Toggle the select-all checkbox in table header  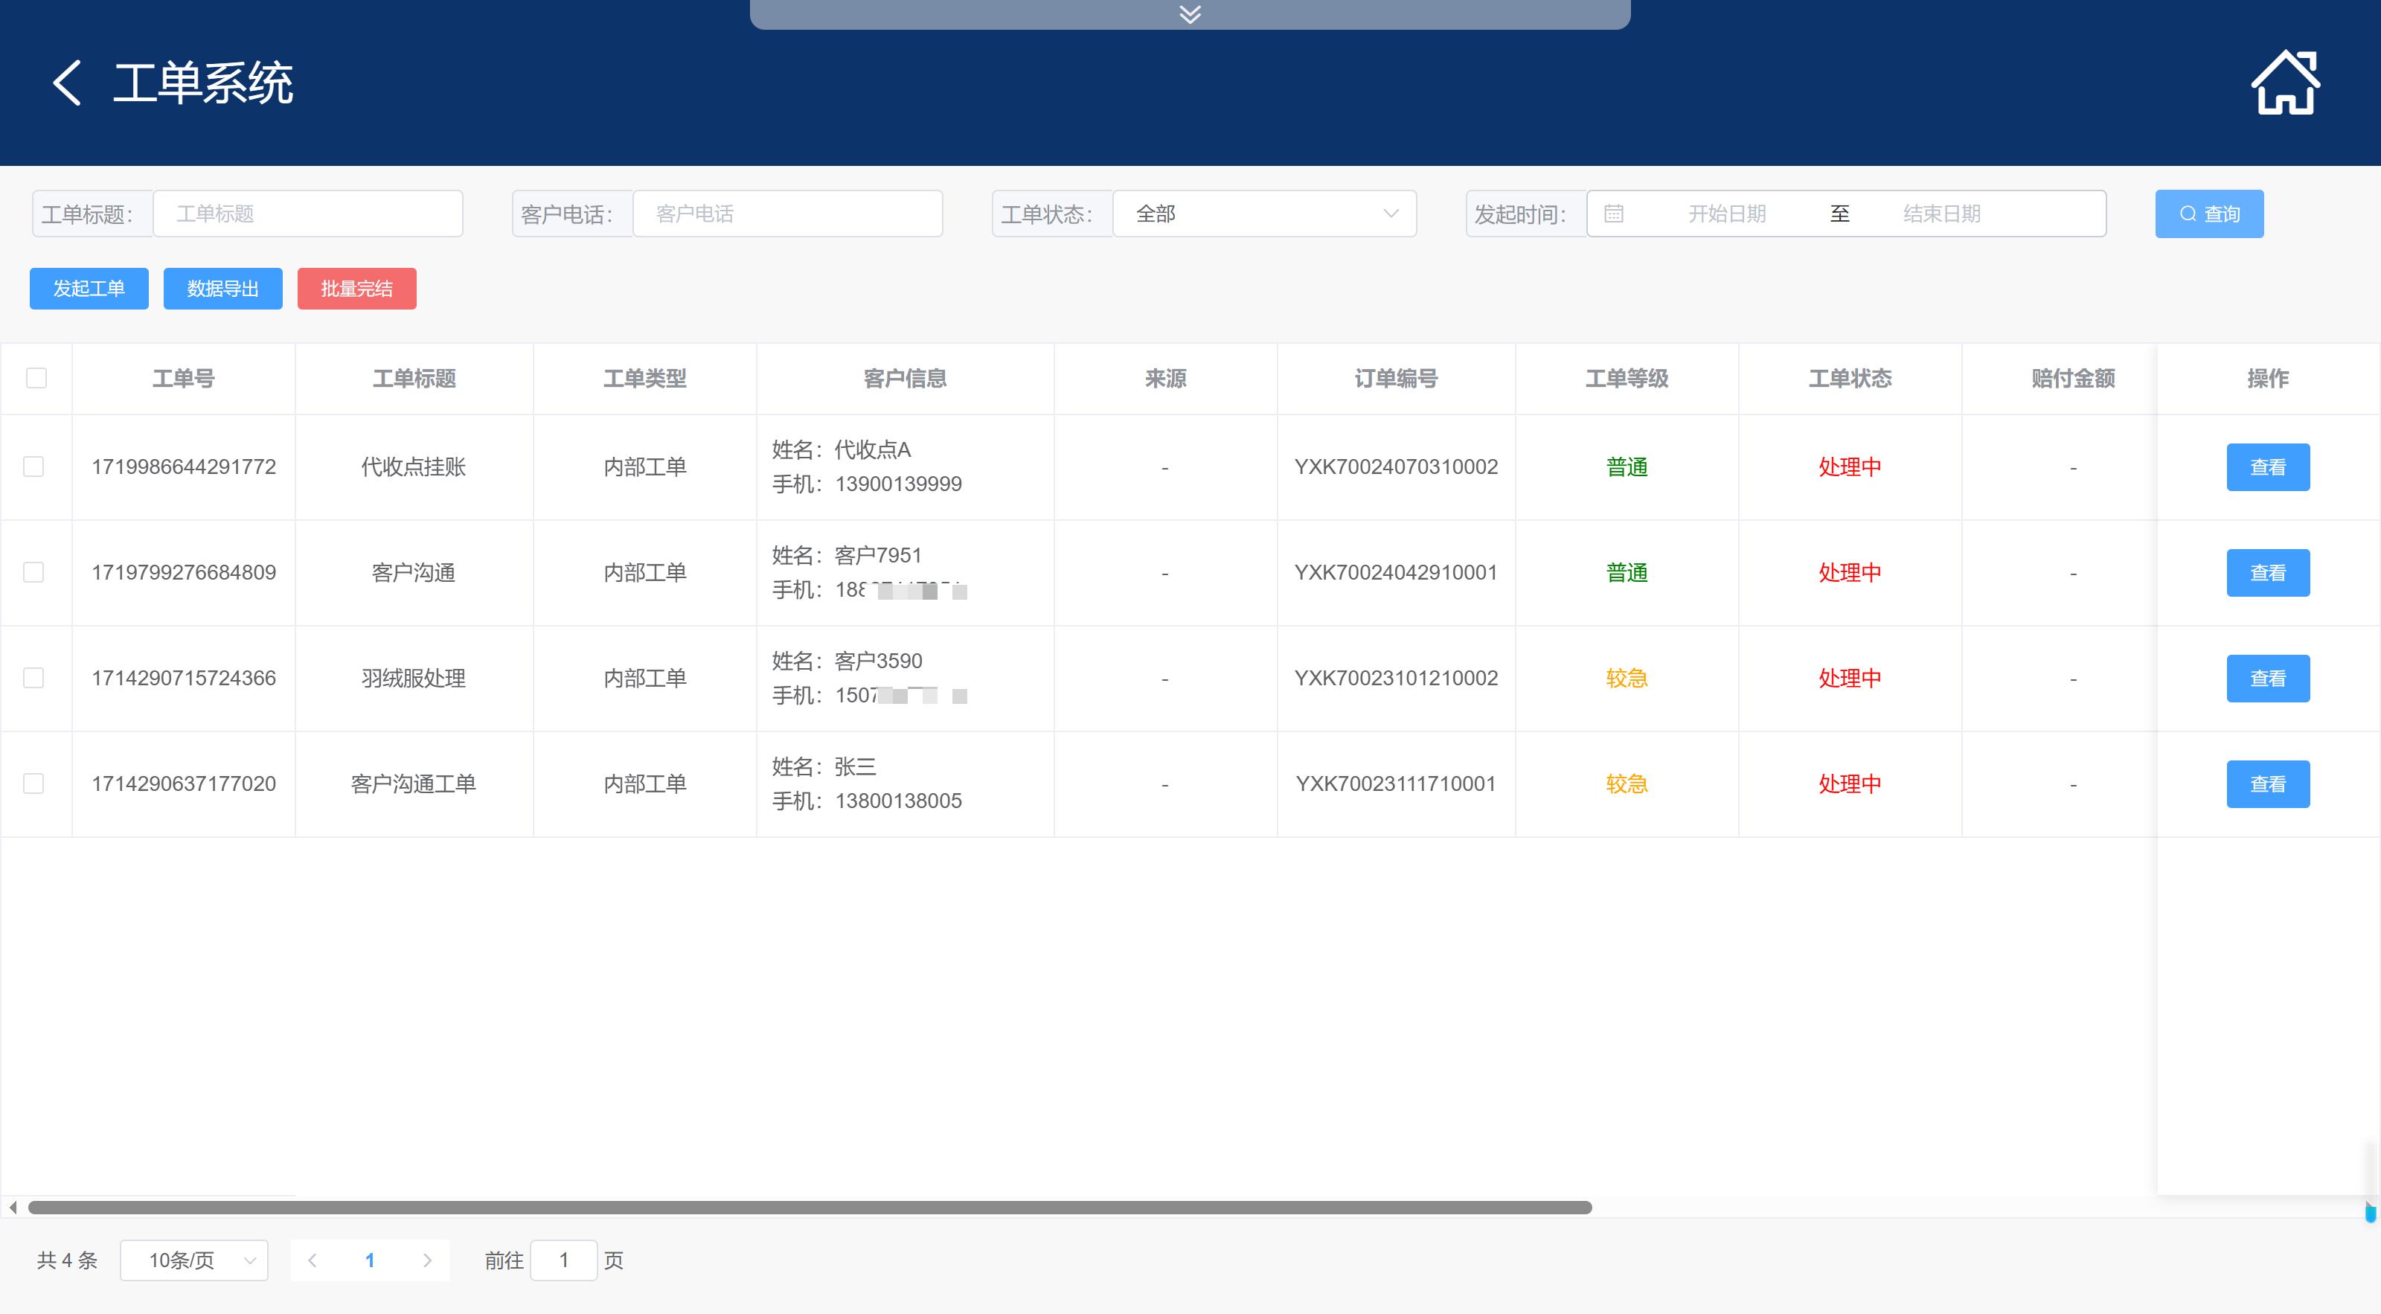(36, 378)
